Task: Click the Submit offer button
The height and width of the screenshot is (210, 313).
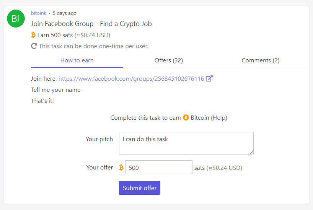Action: point(140,188)
